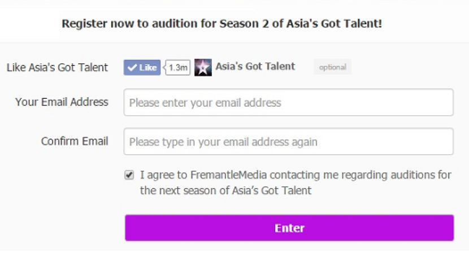Click "Please type in your email address again" placeholder

click(223, 142)
